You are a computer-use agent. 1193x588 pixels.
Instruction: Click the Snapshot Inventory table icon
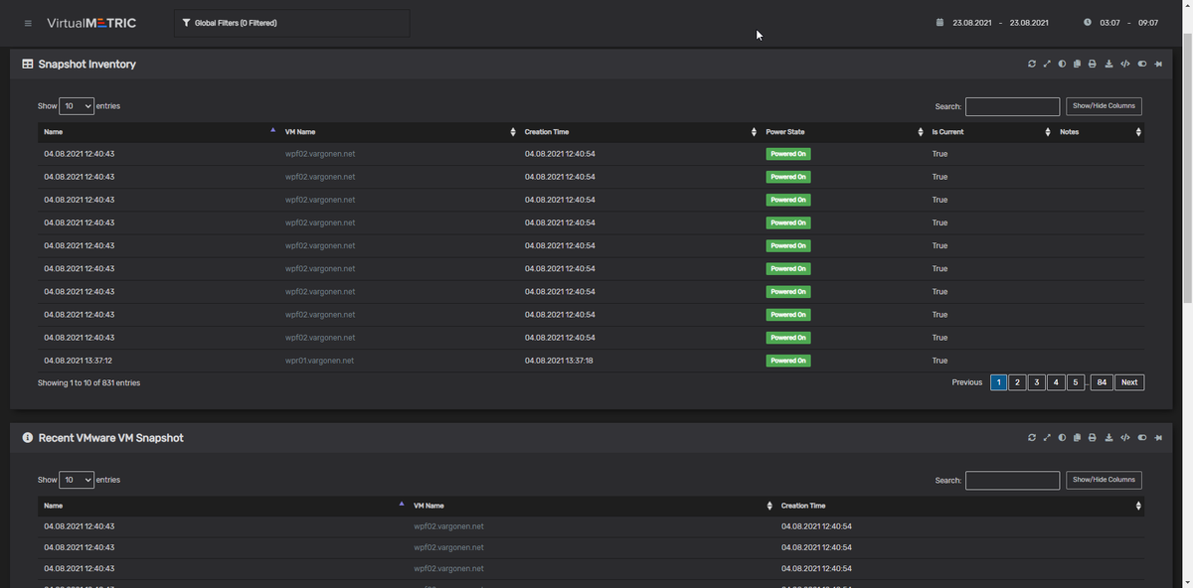pos(28,64)
